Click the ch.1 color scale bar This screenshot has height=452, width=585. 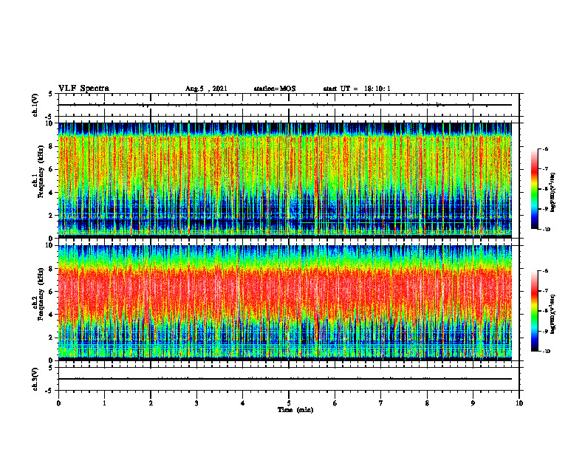[x=534, y=189]
